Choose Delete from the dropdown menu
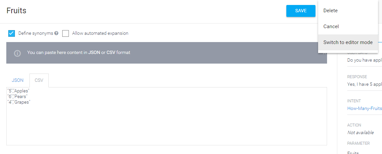 330,11
